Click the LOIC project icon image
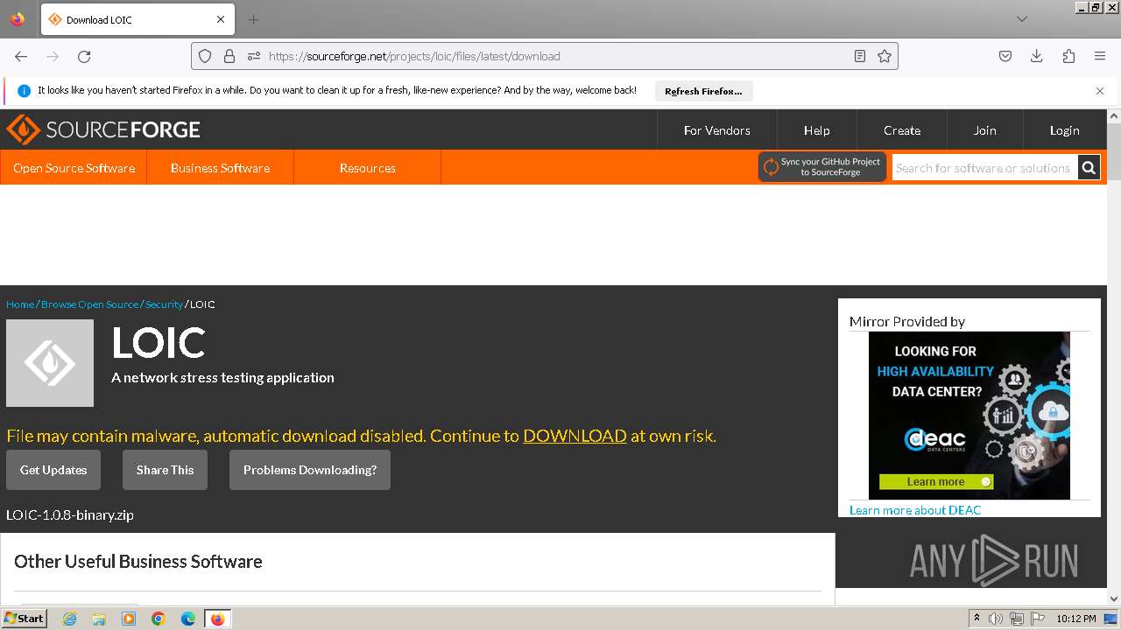Image resolution: width=1121 pixels, height=630 pixels. [50, 363]
